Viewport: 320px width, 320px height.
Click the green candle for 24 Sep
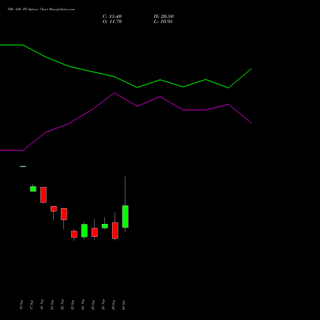(x=84, y=230)
